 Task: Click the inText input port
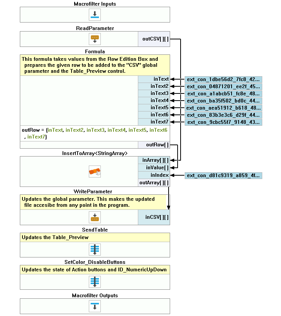pos(154,79)
